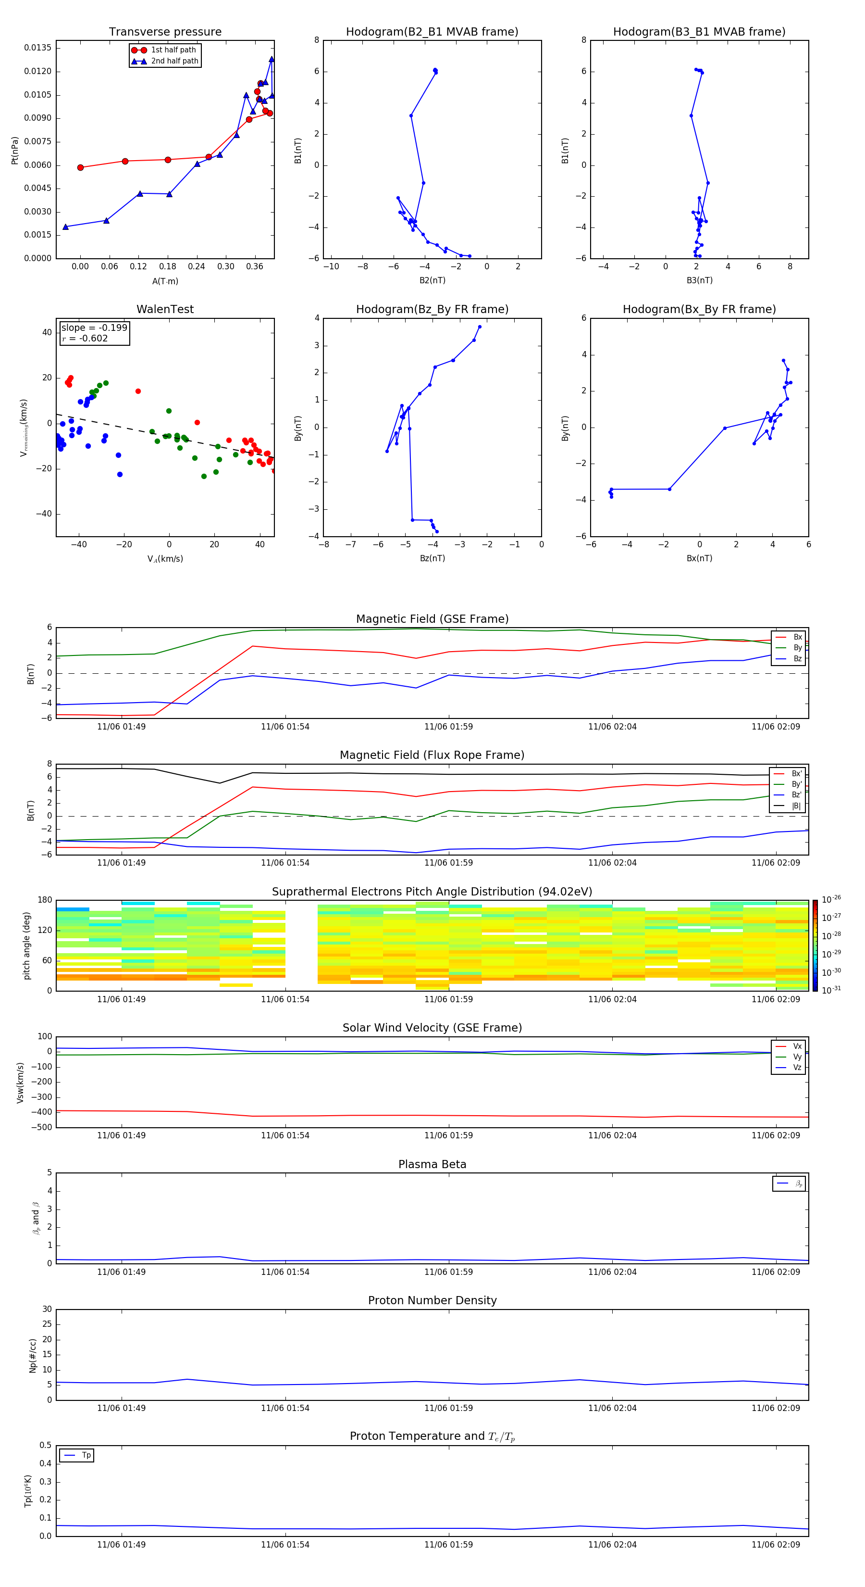Click the Hodogram(B2_B1 MVAB frame) title
The image size is (865, 1587).
[x=432, y=32]
